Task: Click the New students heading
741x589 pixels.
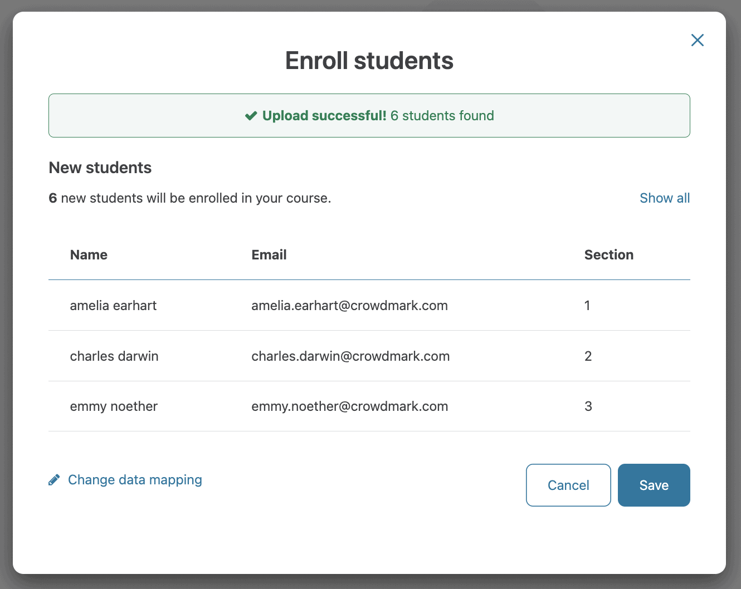Action: click(x=100, y=168)
